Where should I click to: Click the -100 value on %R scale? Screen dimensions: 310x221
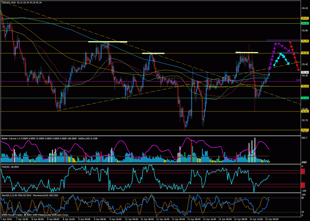coord(304,191)
